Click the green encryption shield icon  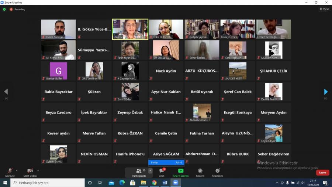click(x=4, y=9)
